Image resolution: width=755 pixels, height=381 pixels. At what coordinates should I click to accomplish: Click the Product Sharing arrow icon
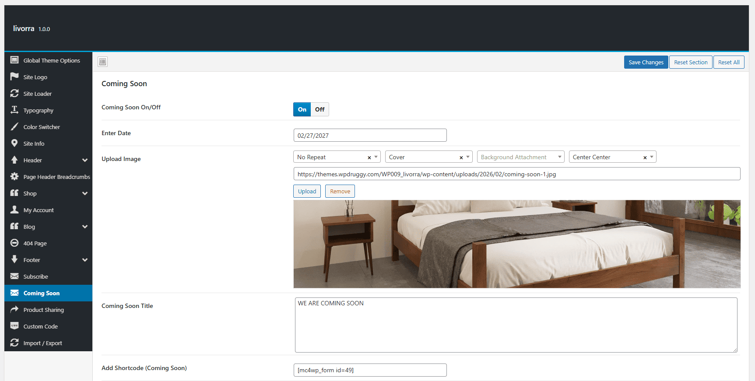(x=14, y=309)
